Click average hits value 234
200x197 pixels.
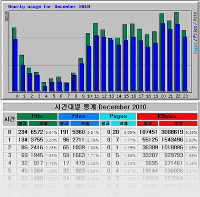pos(22,132)
